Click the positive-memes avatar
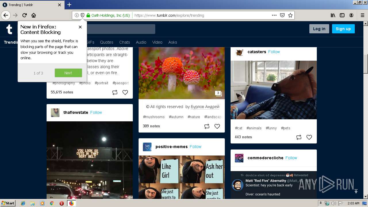The width and height of the screenshot is (368, 207). 147,147
